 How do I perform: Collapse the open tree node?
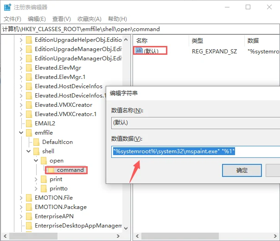[36, 161]
